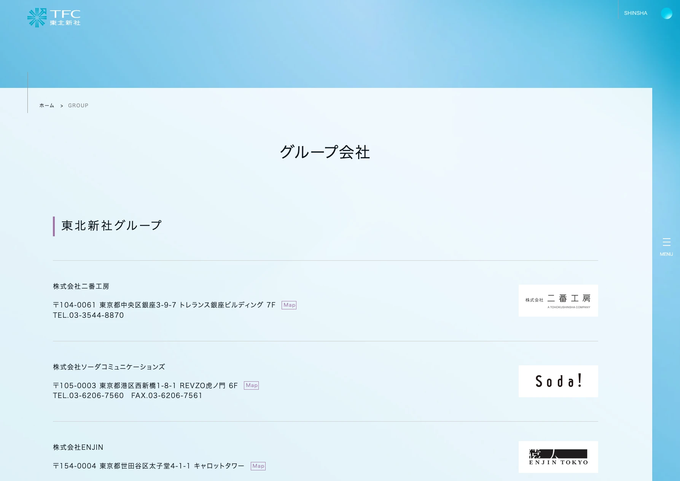This screenshot has height=481, width=680.
Task: Click the TFC snowflake logo
Action: [x=37, y=18]
